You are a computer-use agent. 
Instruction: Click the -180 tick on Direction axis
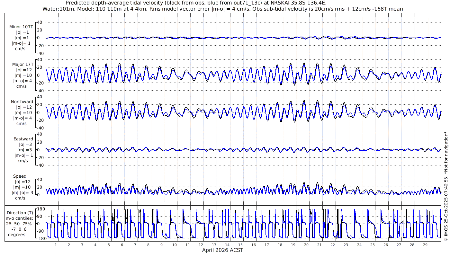[40, 238]
